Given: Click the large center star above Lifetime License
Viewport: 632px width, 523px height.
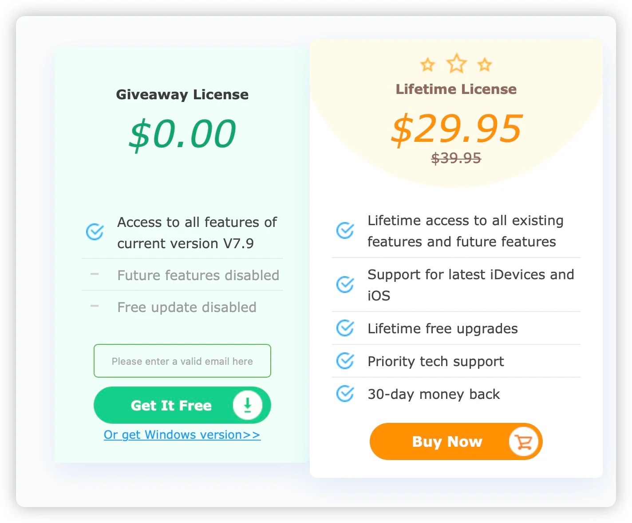Looking at the screenshot, I should [456, 63].
